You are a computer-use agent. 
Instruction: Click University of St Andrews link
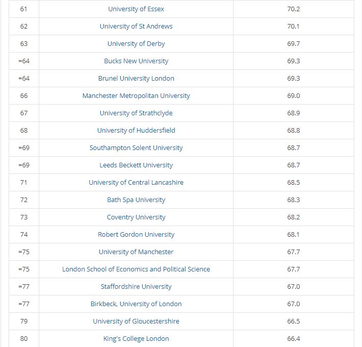click(136, 27)
